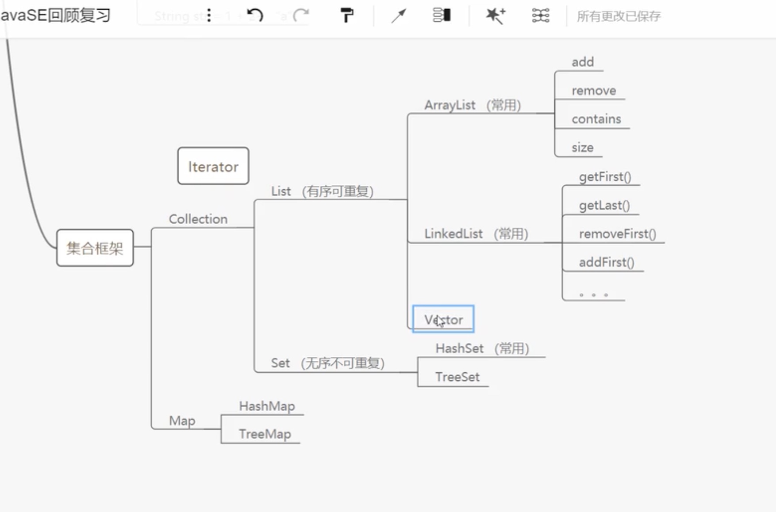
Task: Open the outline view icon
Action: coord(441,15)
